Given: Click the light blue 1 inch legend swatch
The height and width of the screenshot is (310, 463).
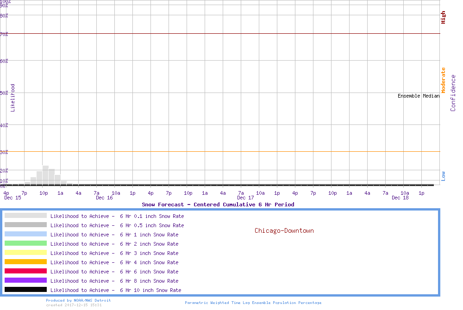Looking at the screenshot, I should [25, 234].
